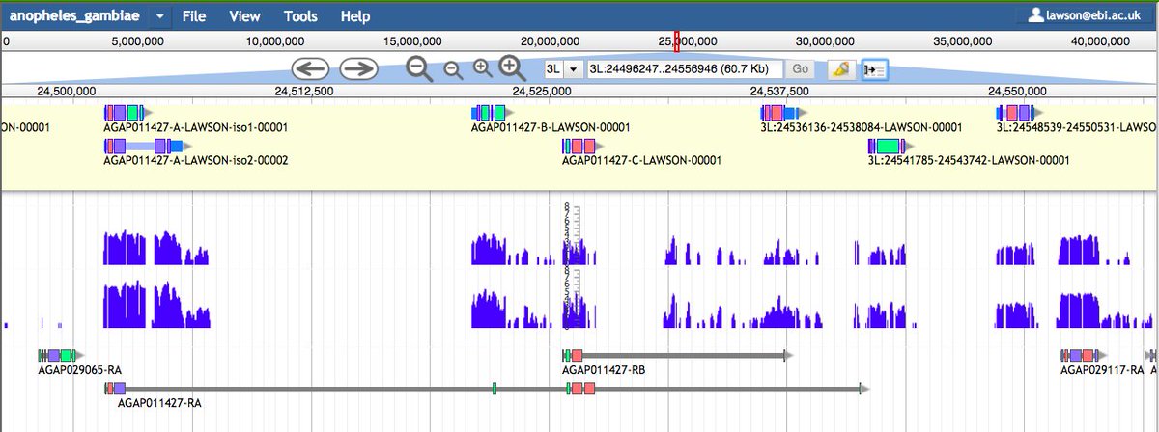Viewport: 1159px width, 432px height.
Task: Click the 24,537,500 ruler label
Action: (780, 91)
